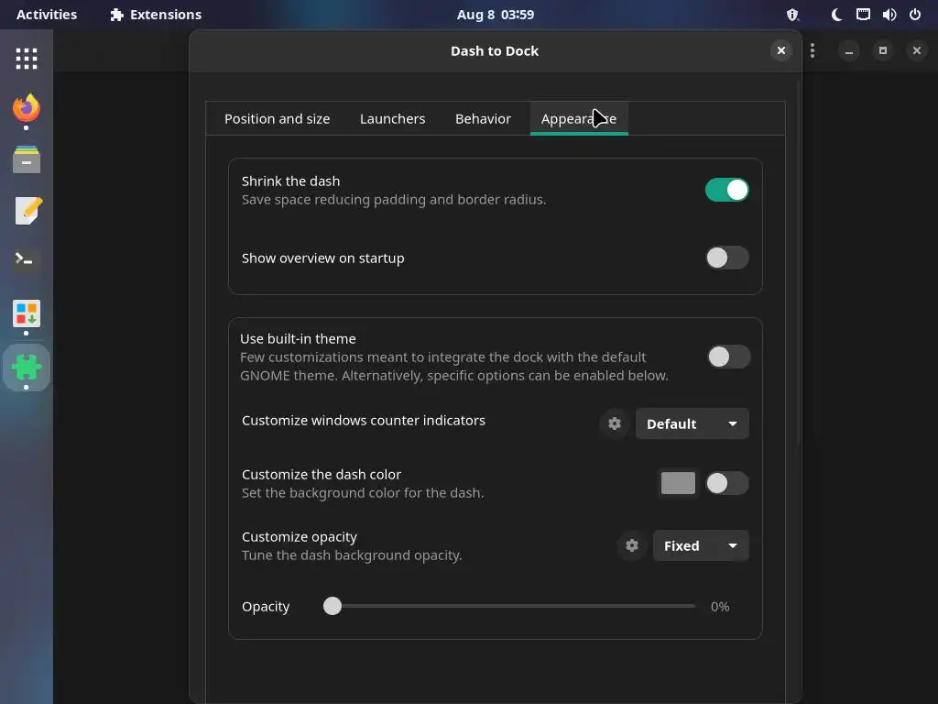The width and height of the screenshot is (938, 704).
Task: Launch Firefox from the dock
Action: point(27,108)
